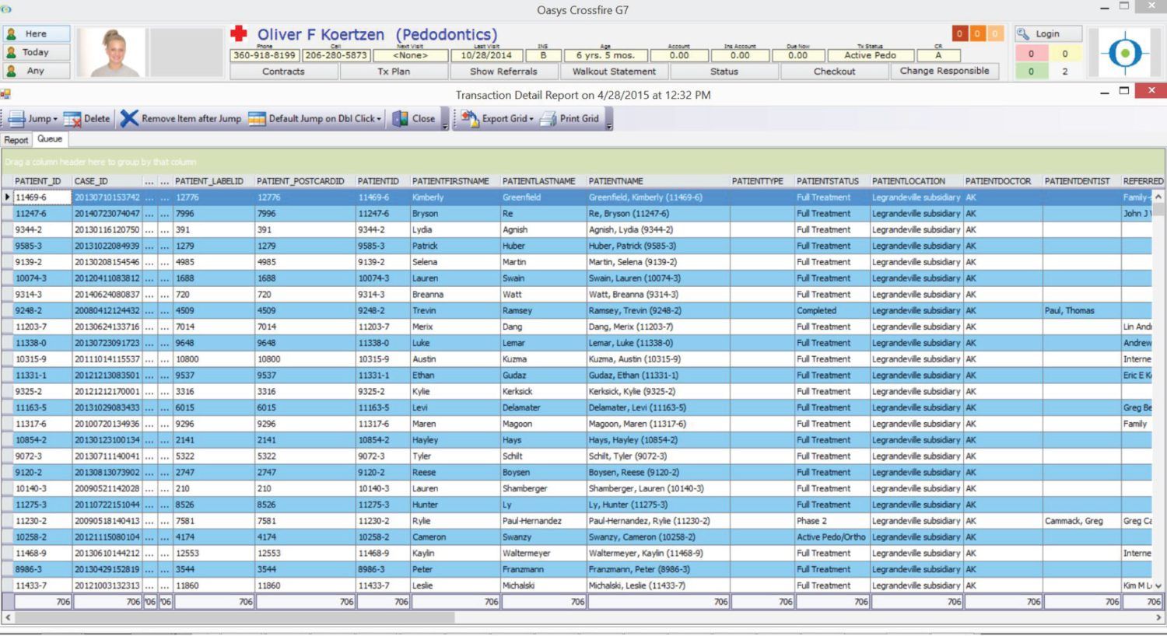Open Print Grid

pyautogui.click(x=549, y=118)
